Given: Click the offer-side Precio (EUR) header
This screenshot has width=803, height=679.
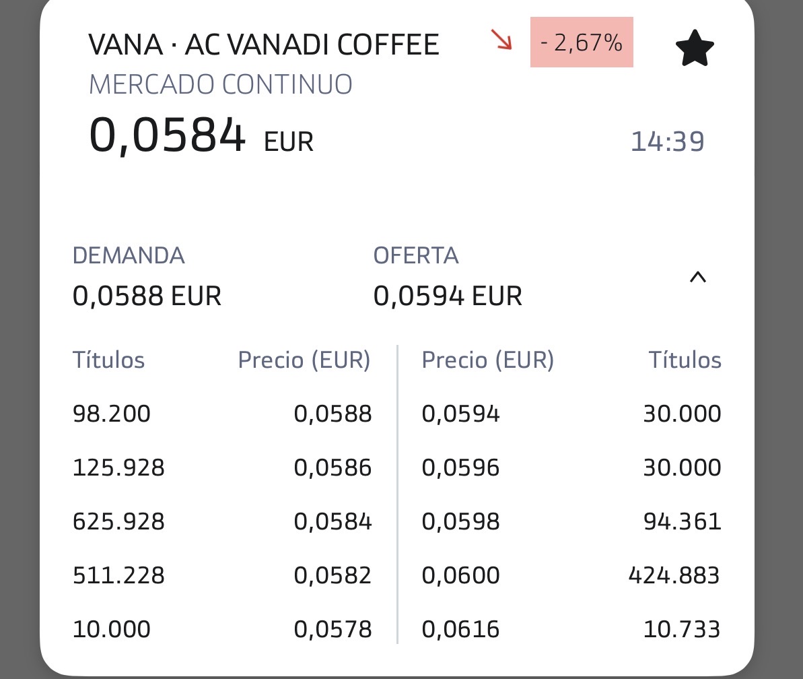Looking at the screenshot, I should click(x=487, y=360).
